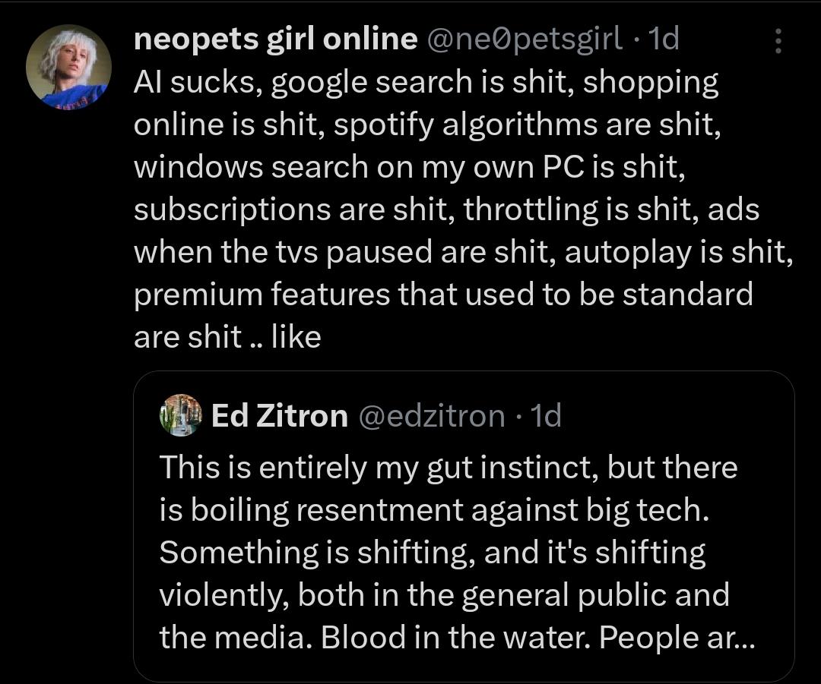Click the display name 'neopets girl online'
Image resolution: width=821 pixels, height=684 pixels.
click(275, 39)
